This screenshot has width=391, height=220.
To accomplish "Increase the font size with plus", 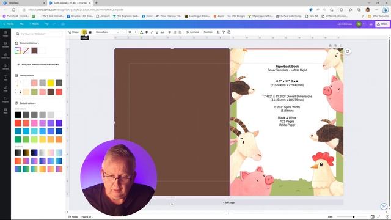I will (x=136, y=32).
